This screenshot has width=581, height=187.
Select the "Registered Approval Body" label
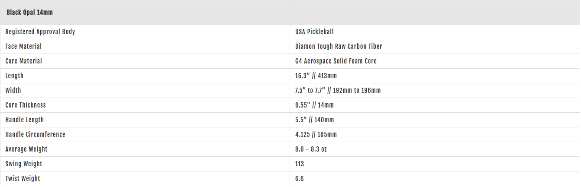tap(40, 32)
